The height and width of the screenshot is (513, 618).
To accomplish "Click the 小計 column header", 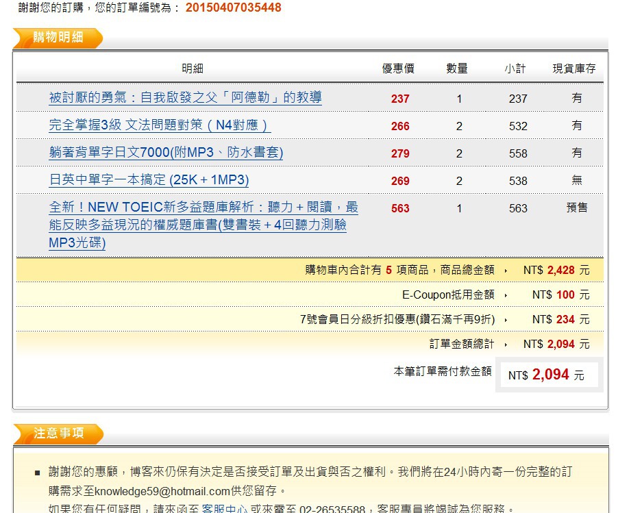I will tap(515, 68).
